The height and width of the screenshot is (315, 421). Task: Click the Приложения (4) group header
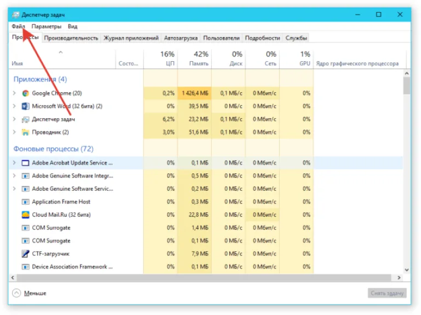pos(40,79)
